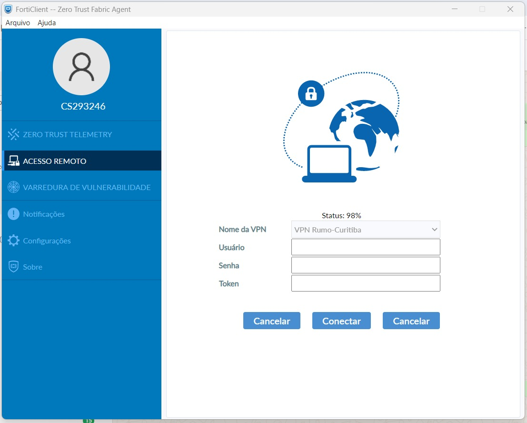Click the Usuário label
Viewport: 527px width, 423px height.
pos(231,248)
